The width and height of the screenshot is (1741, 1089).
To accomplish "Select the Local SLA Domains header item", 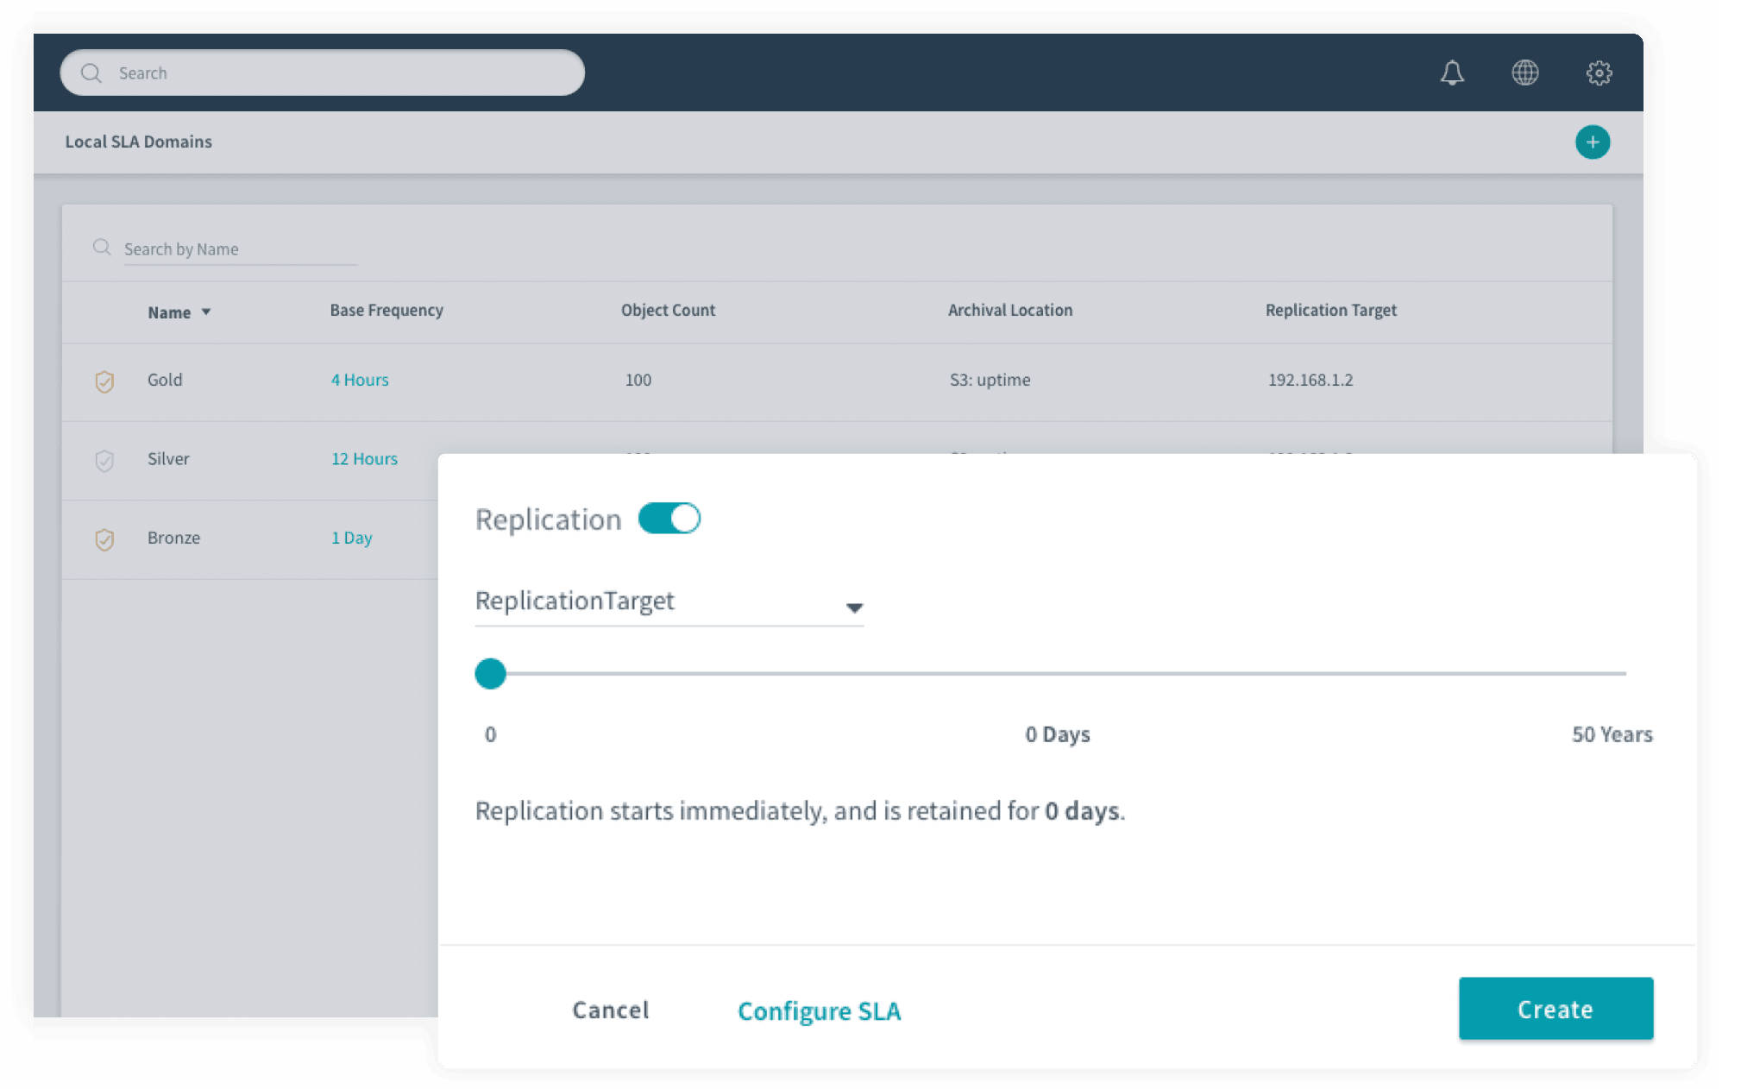I will click(x=139, y=141).
